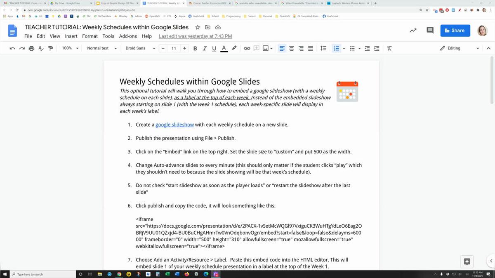Image resolution: width=495 pixels, height=278 pixels.
Task: Open the highlight color pen tool
Action: [234, 48]
